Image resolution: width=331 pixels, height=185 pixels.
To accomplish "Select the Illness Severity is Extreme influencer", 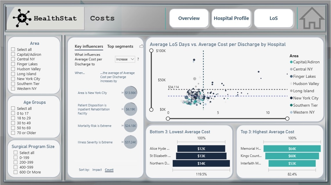I will tap(95, 142).
